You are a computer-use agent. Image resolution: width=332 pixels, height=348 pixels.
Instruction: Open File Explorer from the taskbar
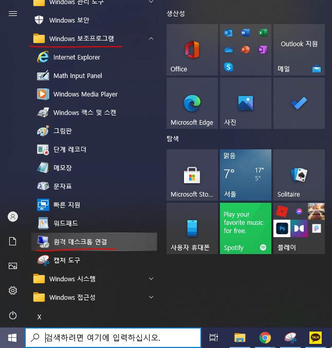[x=240, y=338]
